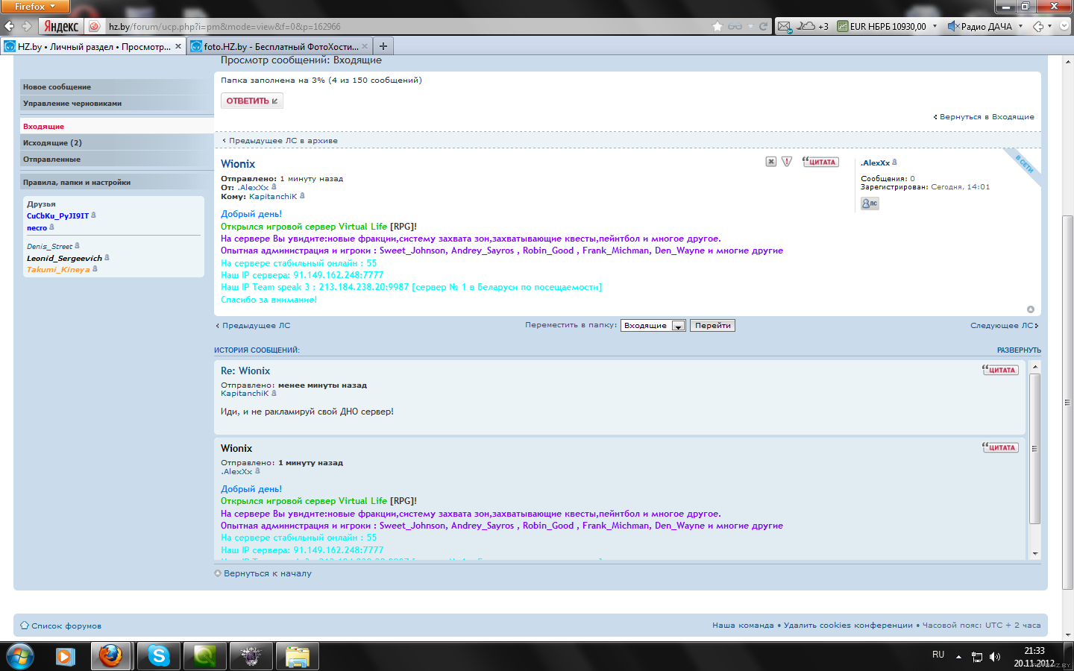Click the delete message X icon
Image resolution: width=1074 pixels, height=671 pixels.
pos(771,162)
